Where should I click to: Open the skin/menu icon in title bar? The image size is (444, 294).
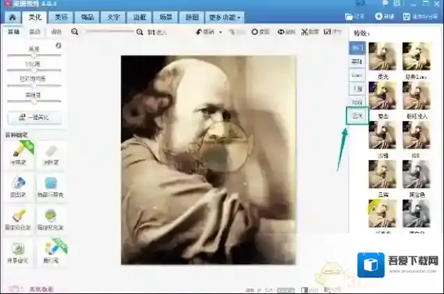[x=397, y=3]
